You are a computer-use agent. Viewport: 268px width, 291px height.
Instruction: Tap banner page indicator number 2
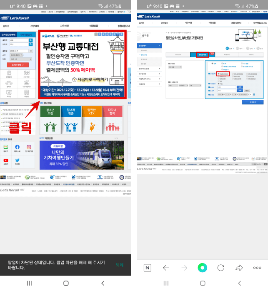point(100,34)
